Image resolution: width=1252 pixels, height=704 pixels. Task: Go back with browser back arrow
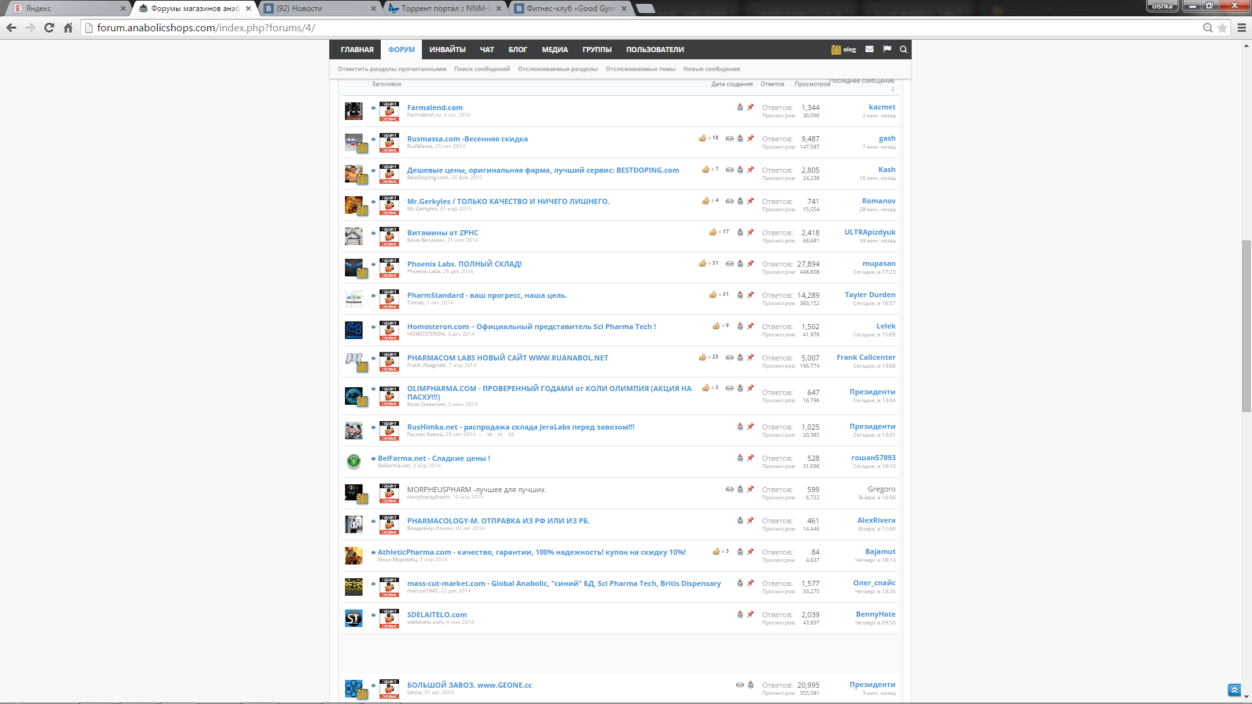11,27
